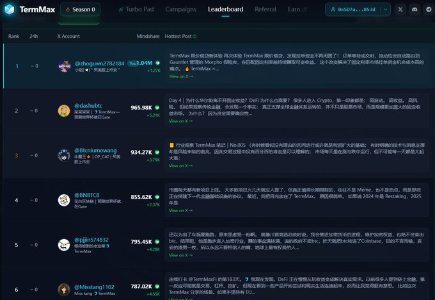Click the avatar of @dashubtc
The width and height of the screenshot is (435, 300).
(x=64, y=111)
